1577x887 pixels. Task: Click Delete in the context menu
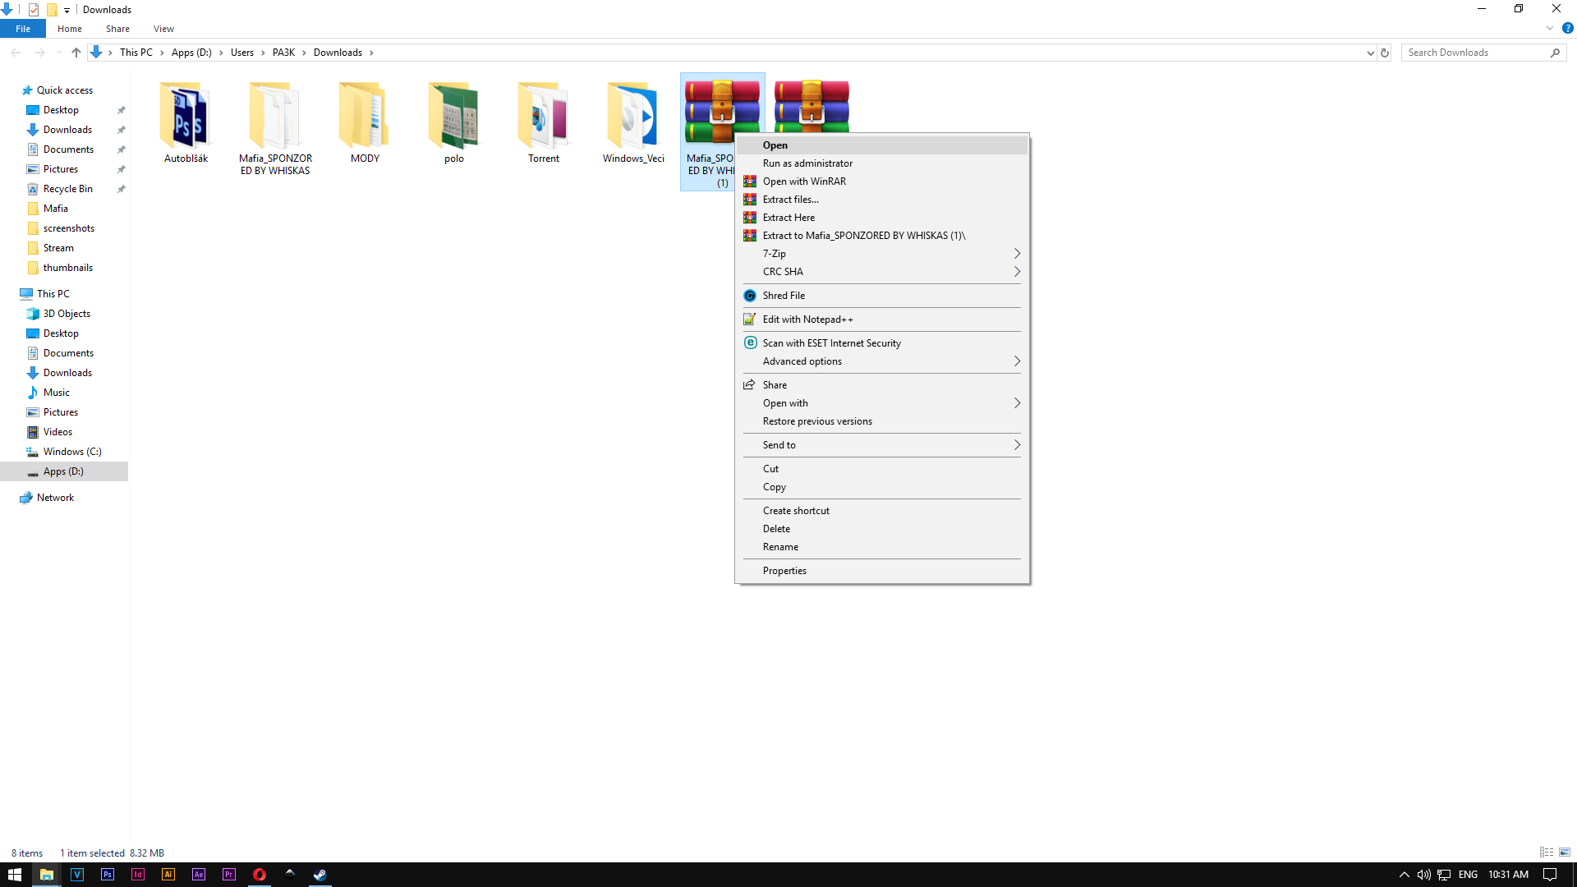pyautogui.click(x=776, y=529)
